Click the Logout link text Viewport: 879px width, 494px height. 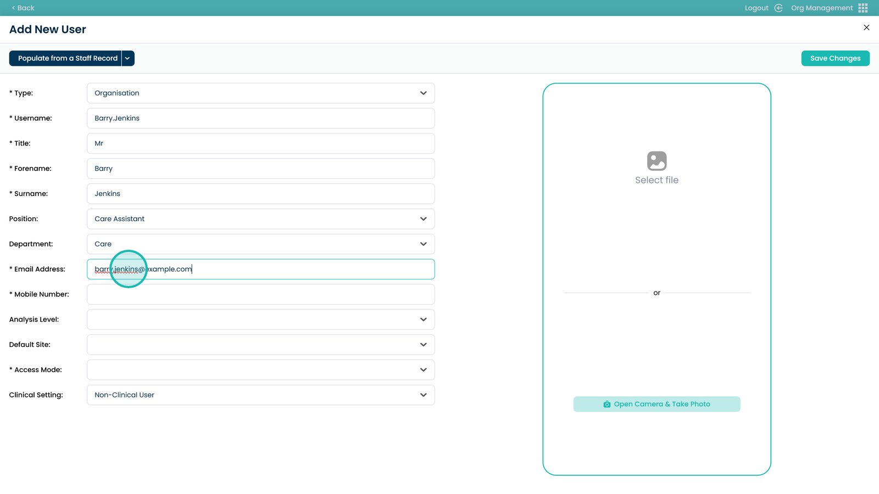coord(756,8)
